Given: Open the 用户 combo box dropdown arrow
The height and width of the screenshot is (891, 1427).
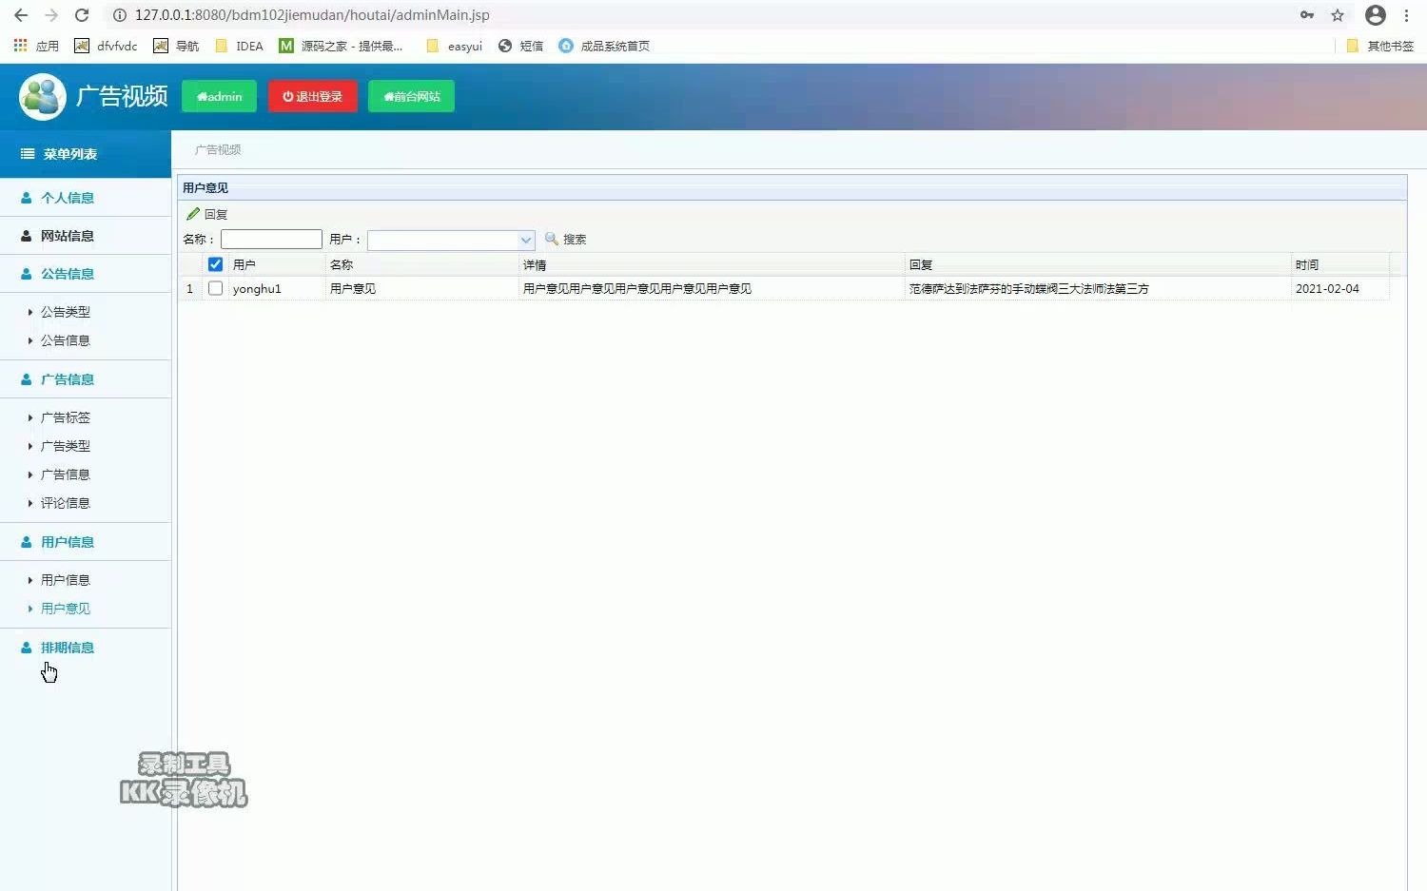Looking at the screenshot, I should (x=526, y=240).
